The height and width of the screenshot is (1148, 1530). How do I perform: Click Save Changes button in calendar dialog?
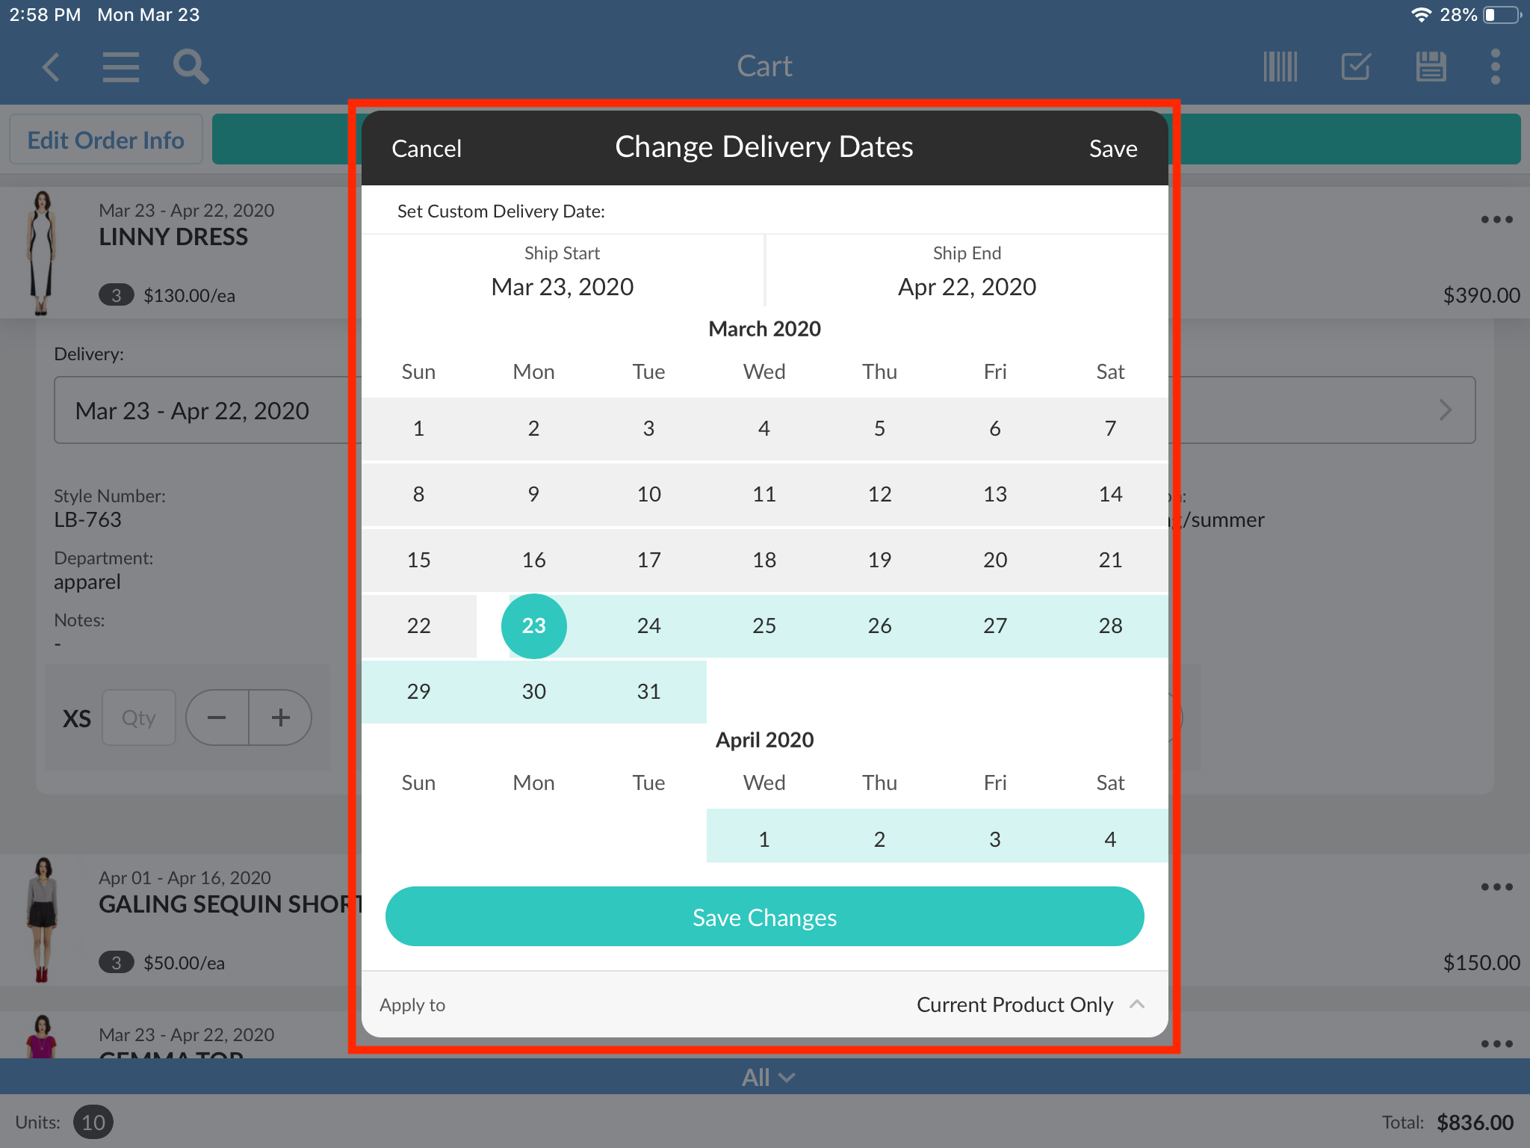pyautogui.click(x=765, y=916)
